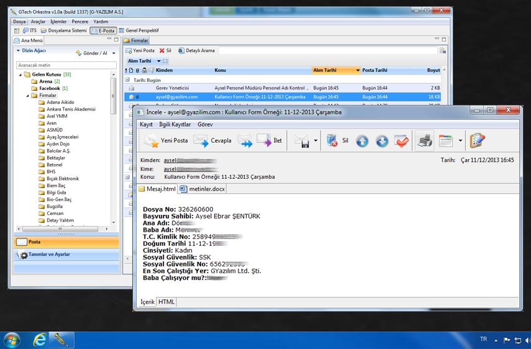
Task: Collapse the Tarih: Bugün group
Action: click(128, 80)
